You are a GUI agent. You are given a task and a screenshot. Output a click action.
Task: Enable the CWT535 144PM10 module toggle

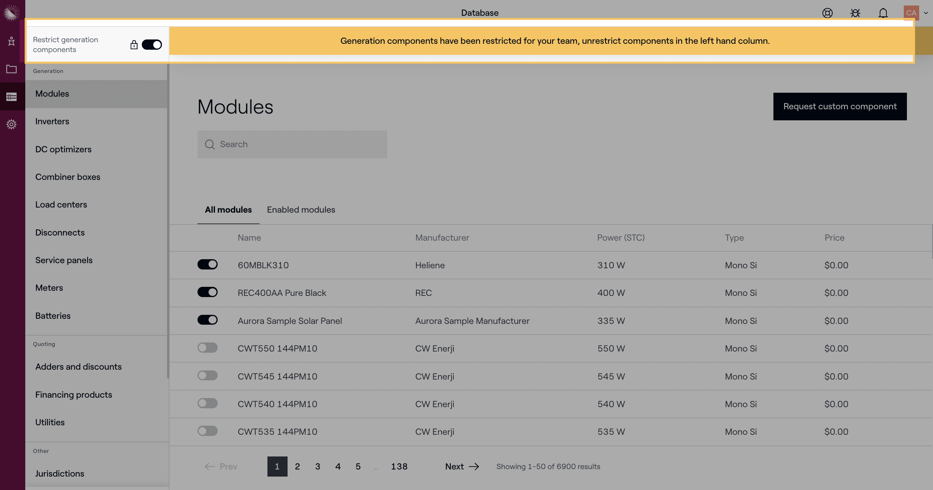pos(207,431)
